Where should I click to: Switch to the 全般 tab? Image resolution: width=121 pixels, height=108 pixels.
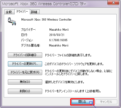9,12
